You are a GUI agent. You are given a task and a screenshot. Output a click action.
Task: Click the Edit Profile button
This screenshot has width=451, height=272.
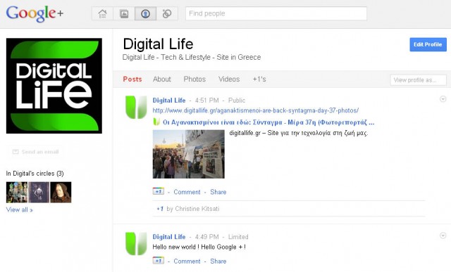(x=428, y=44)
